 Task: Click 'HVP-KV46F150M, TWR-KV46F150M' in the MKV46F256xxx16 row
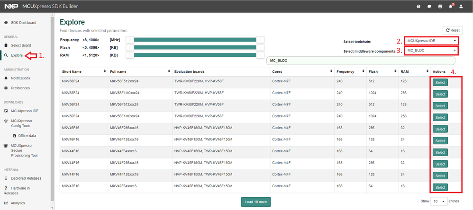coord(203,128)
